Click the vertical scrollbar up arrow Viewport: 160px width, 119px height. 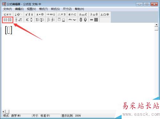pyautogui.click(x=156, y=25)
